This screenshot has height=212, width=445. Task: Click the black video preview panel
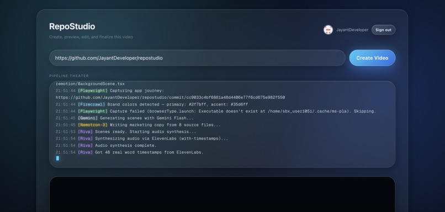point(222,194)
